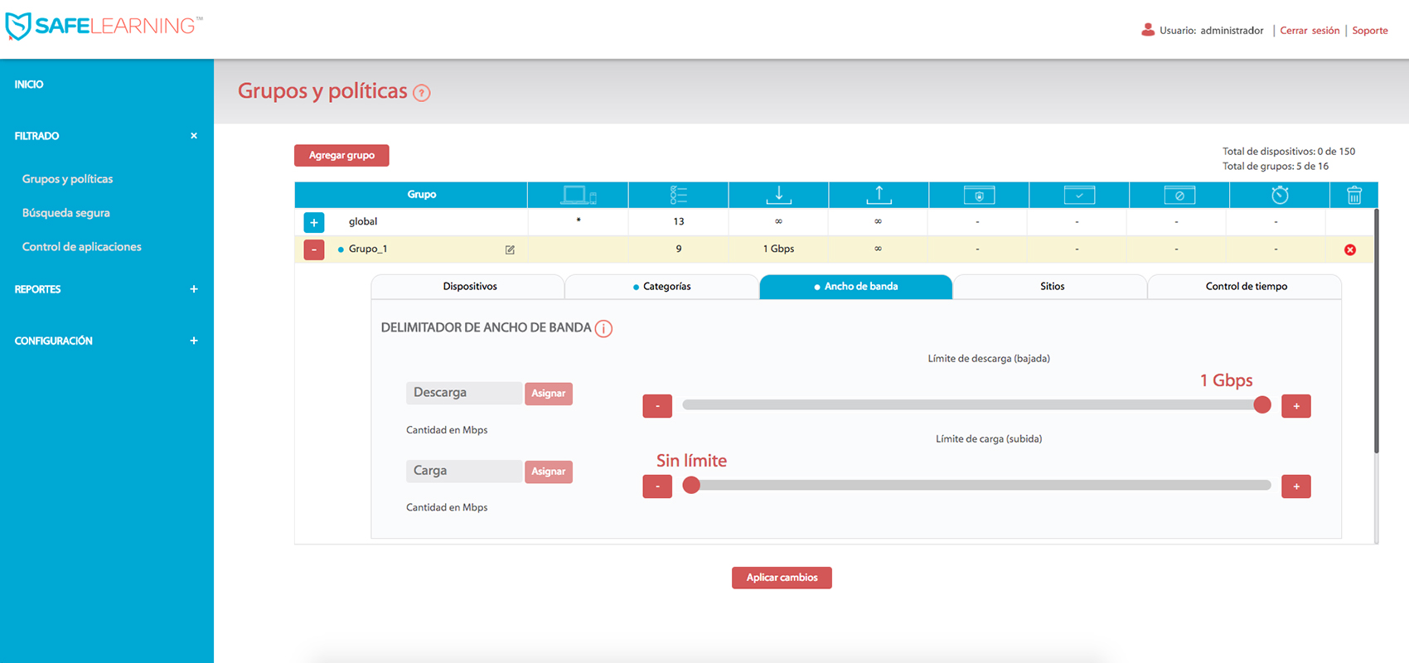Image resolution: width=1409 pixels, height=663 pixels.
Task: Click the upload arrow column icon
Action: click(879, 195)
